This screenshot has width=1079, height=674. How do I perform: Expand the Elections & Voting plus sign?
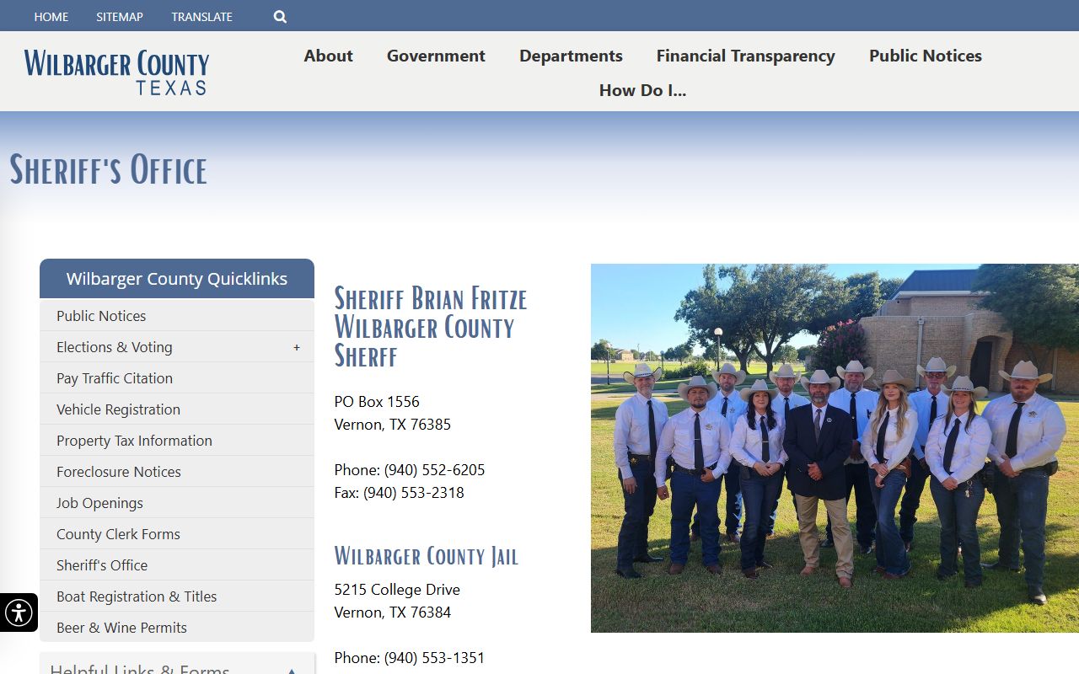(297, 347)
